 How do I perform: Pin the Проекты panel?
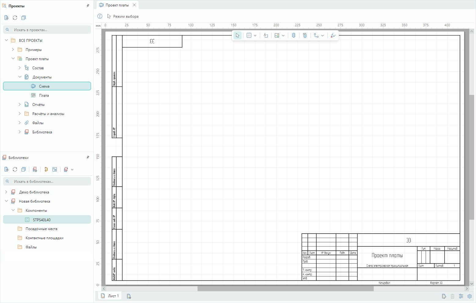[x=88, y=6]
